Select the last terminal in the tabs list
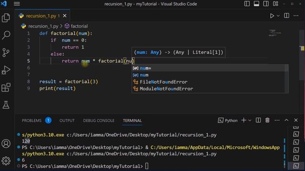 (296, 166)
